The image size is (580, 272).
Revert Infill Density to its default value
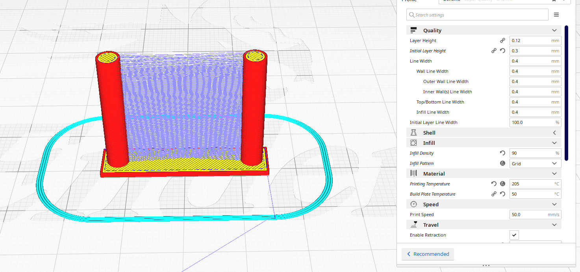point(502,153)
